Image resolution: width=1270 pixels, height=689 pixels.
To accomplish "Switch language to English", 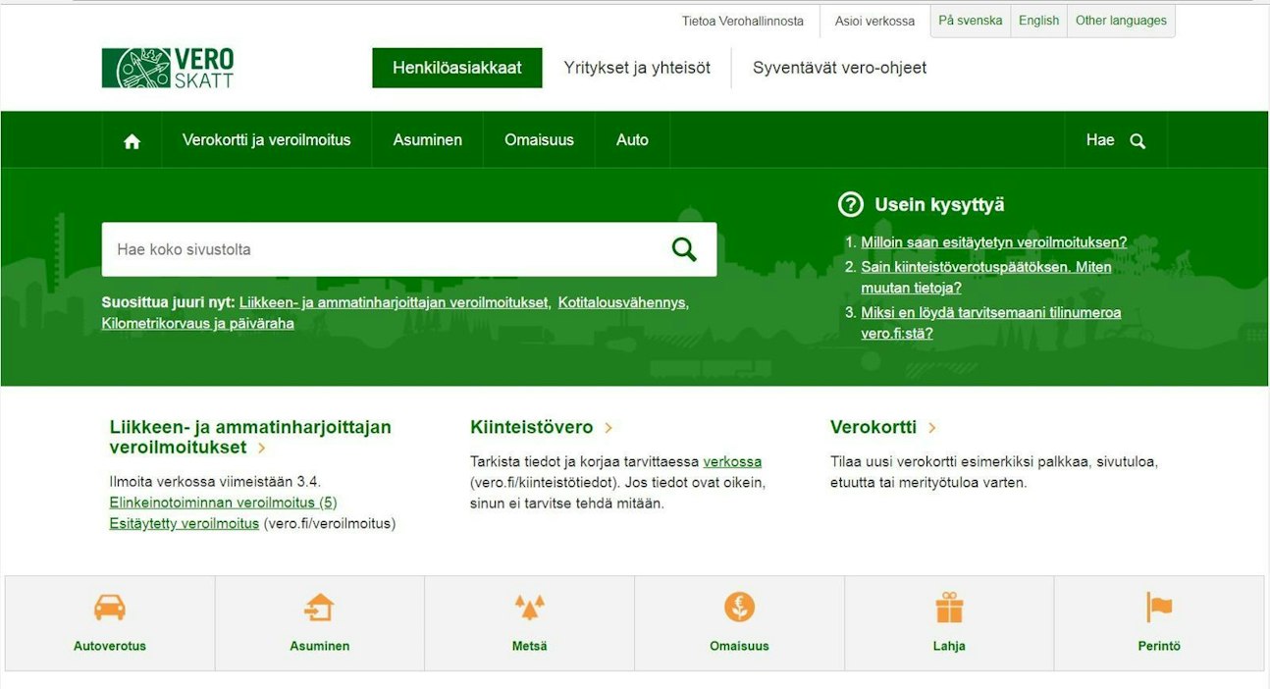I will [1038, 21].
